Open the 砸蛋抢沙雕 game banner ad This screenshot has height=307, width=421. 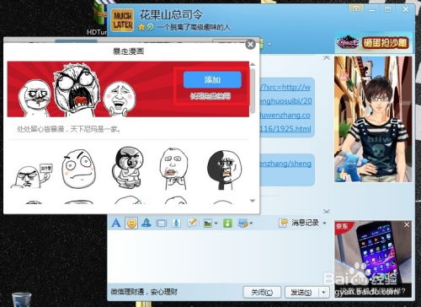pyautogui.click(x=373, y=43)
